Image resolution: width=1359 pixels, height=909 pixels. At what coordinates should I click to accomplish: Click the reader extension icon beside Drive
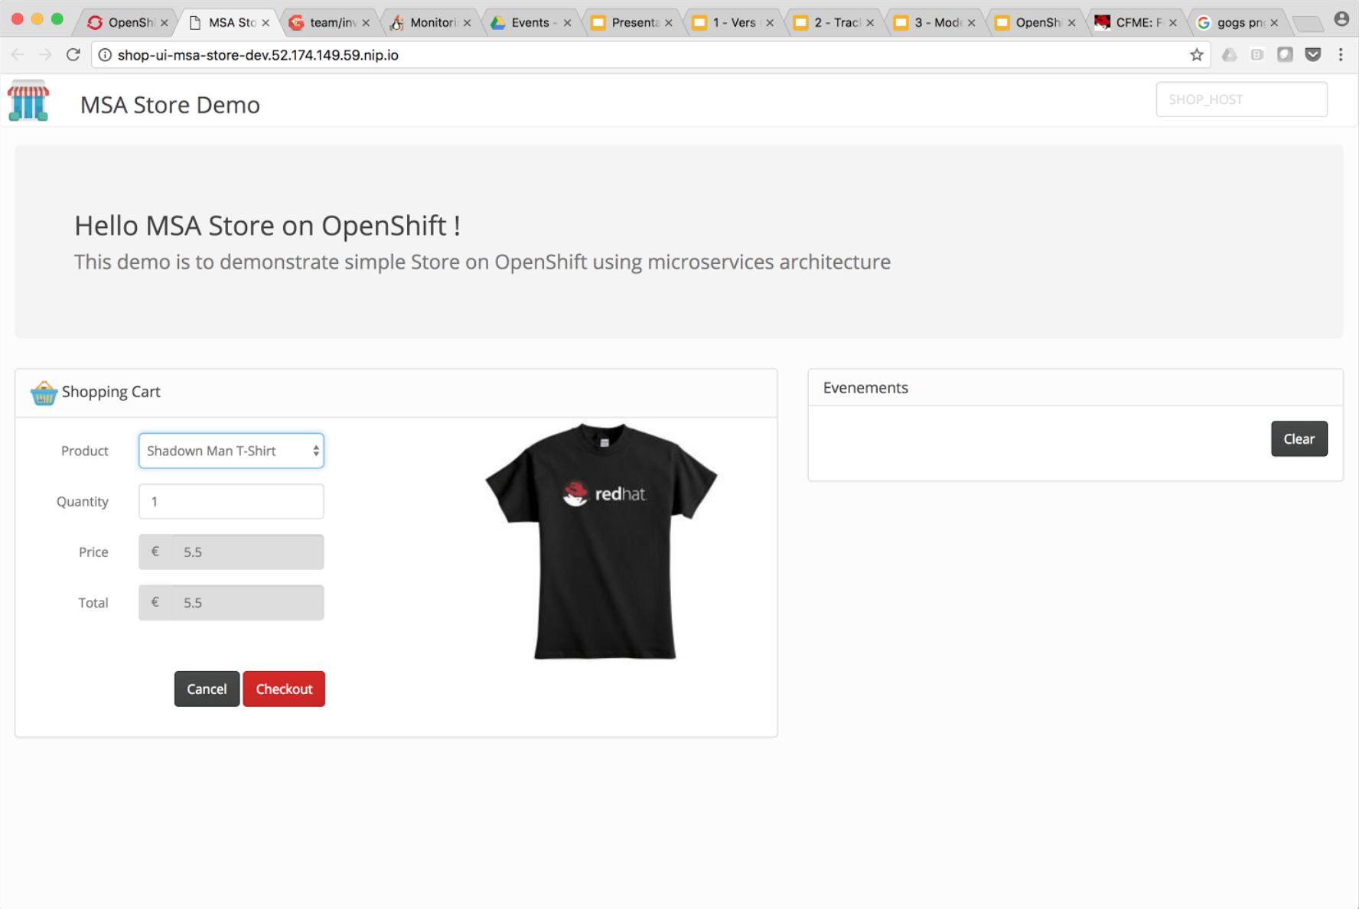pyautogui.click(x=1257, y=55)
